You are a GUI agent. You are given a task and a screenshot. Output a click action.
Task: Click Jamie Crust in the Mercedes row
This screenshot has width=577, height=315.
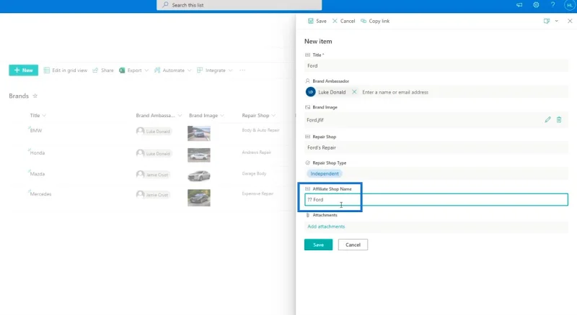153,195
